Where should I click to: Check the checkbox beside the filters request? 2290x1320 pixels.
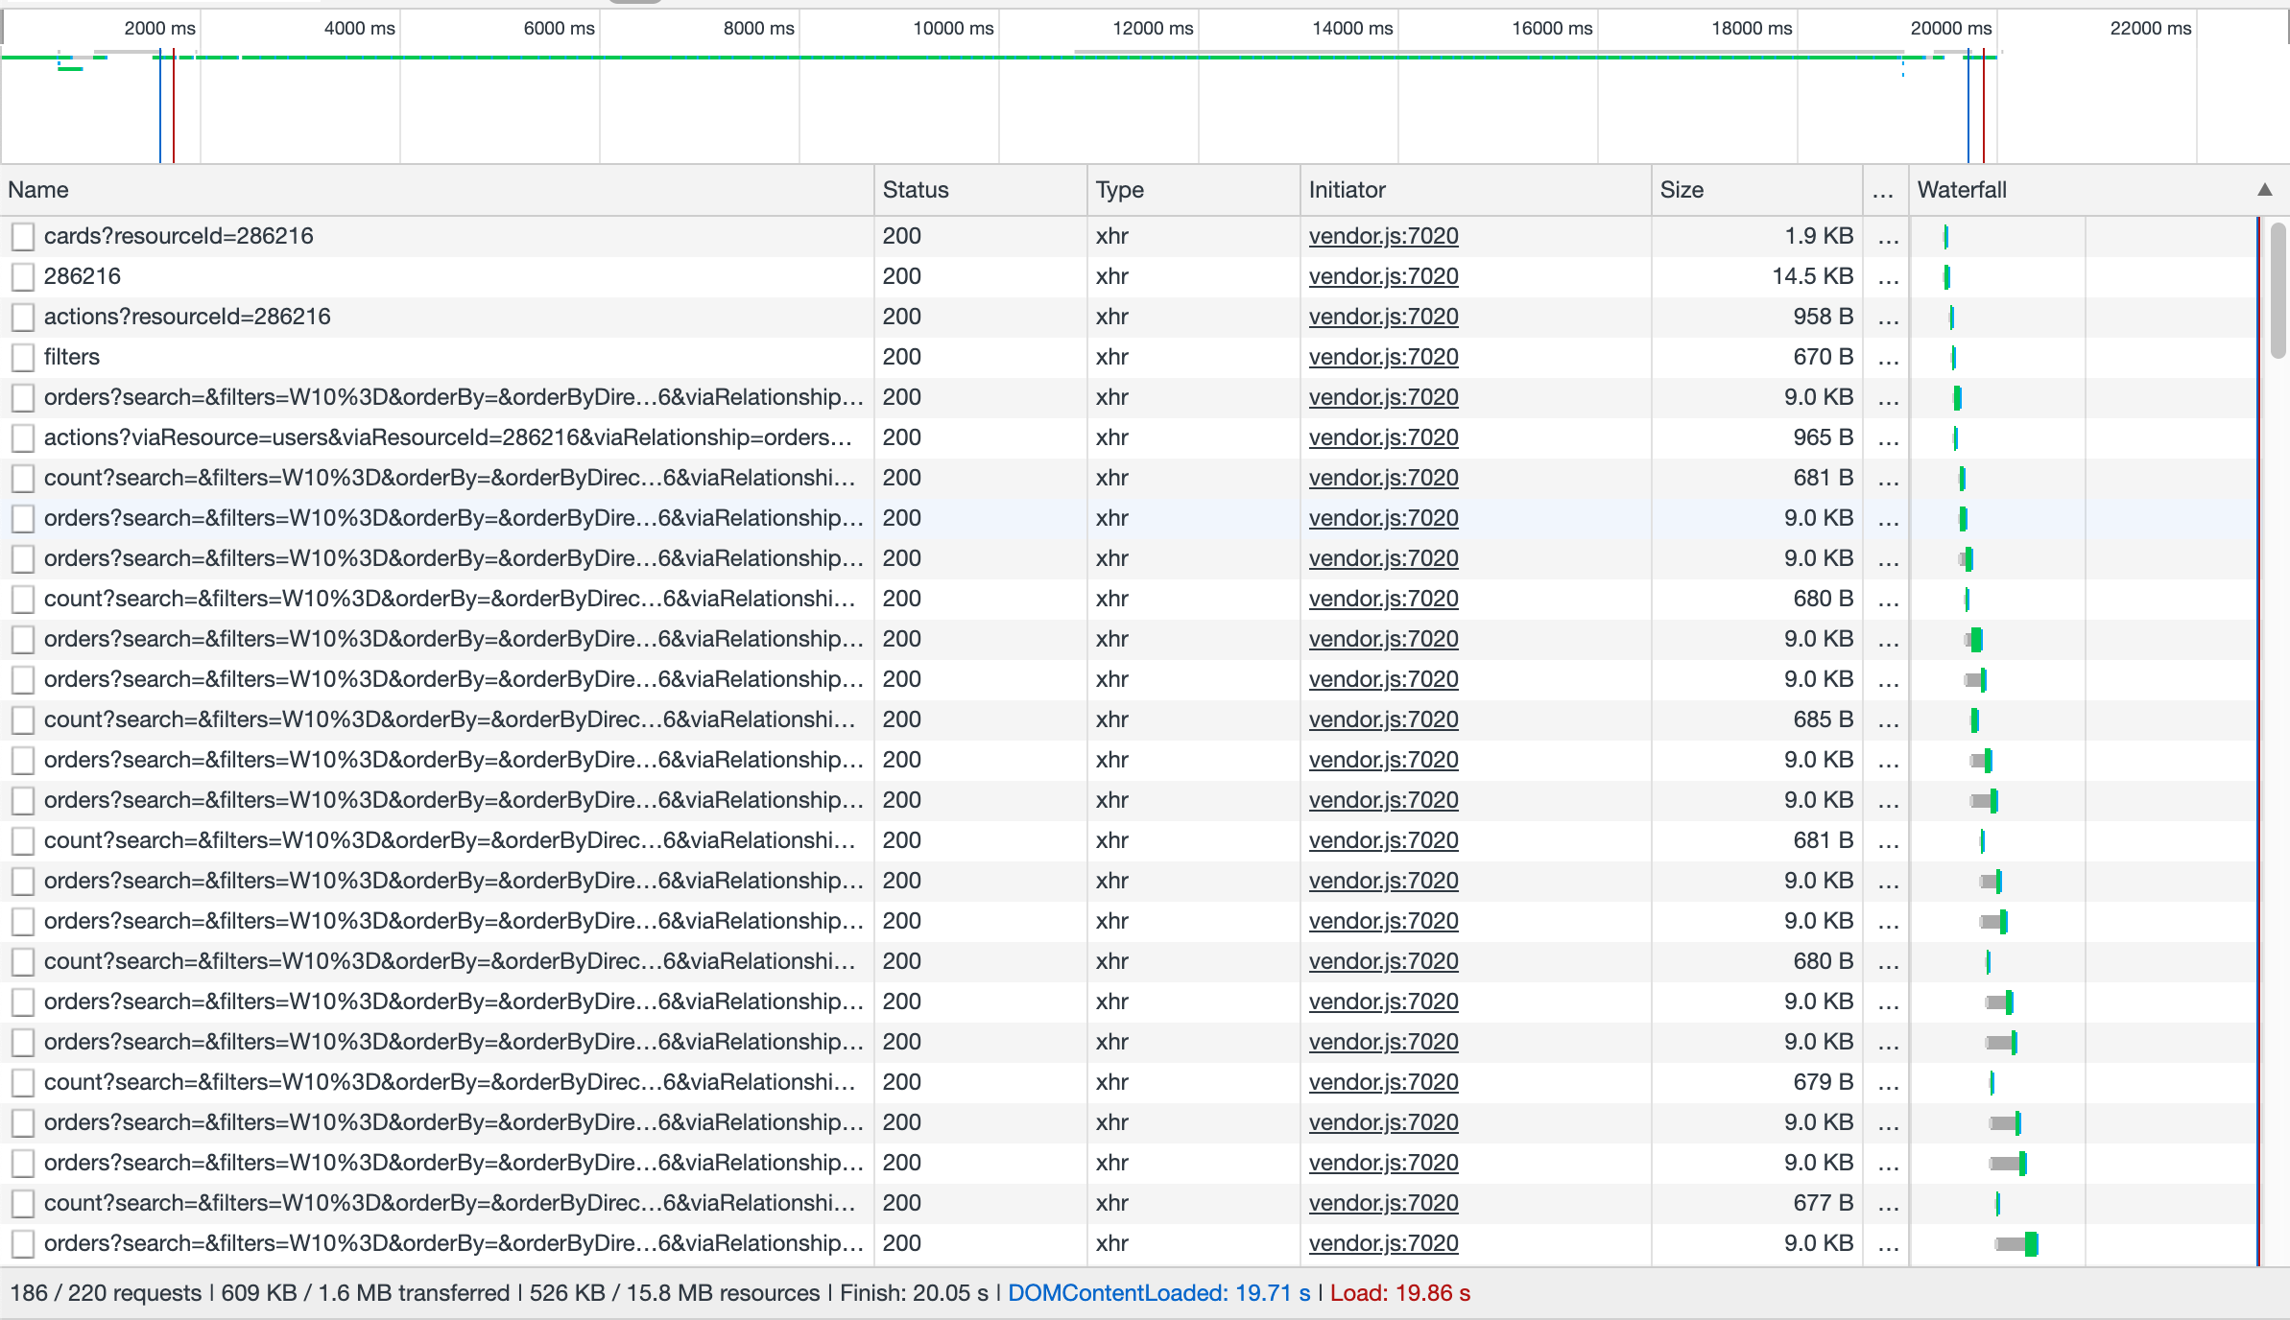23,356
